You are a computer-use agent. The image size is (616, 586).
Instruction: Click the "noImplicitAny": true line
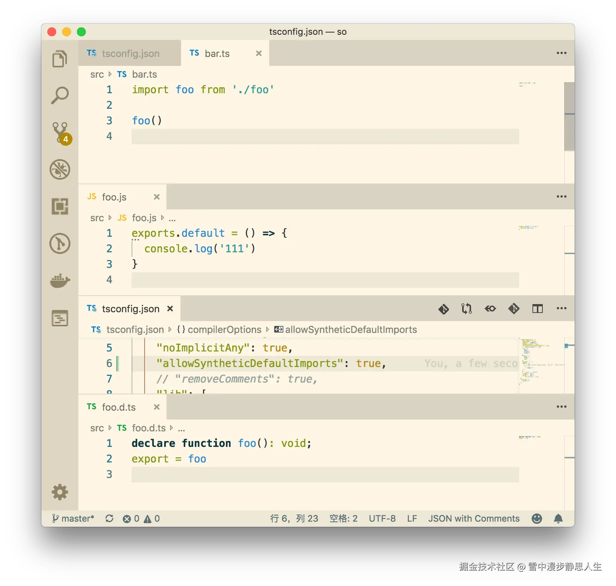click(x=224, y=348)
